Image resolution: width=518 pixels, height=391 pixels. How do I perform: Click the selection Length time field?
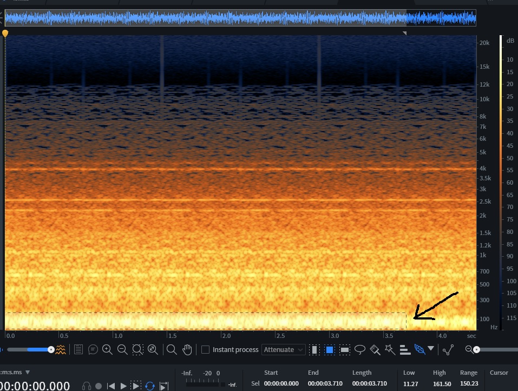coord(369,383)
